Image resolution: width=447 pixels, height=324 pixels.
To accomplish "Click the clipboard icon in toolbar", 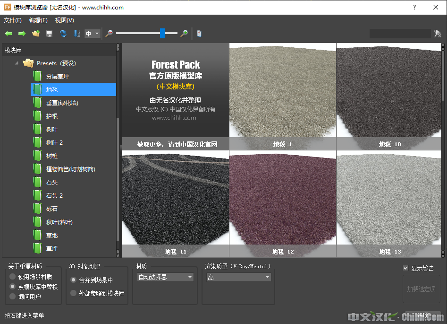I will coord(199,34).
